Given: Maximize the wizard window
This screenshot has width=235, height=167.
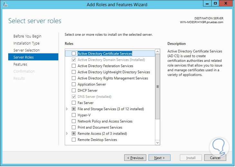Looking at the screenshot, I should pyautogui.click(x=215, y=4).
